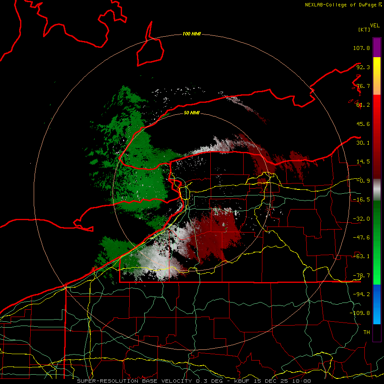This screenshot has width=384, height=384.
Task: Select the -47.6 scale value
Action: click(x=361, y=238)
